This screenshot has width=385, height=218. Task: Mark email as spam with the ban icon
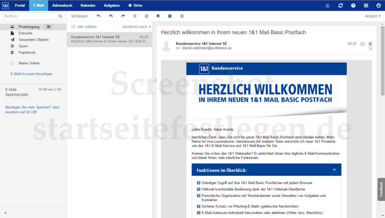point(146,16)
